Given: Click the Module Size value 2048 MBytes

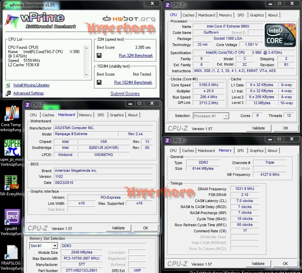Looking at the screenshot, I should point(82,252).
